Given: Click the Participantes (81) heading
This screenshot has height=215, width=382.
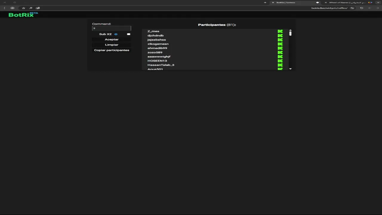Looking at the screenshot, I should click(217, 25).
